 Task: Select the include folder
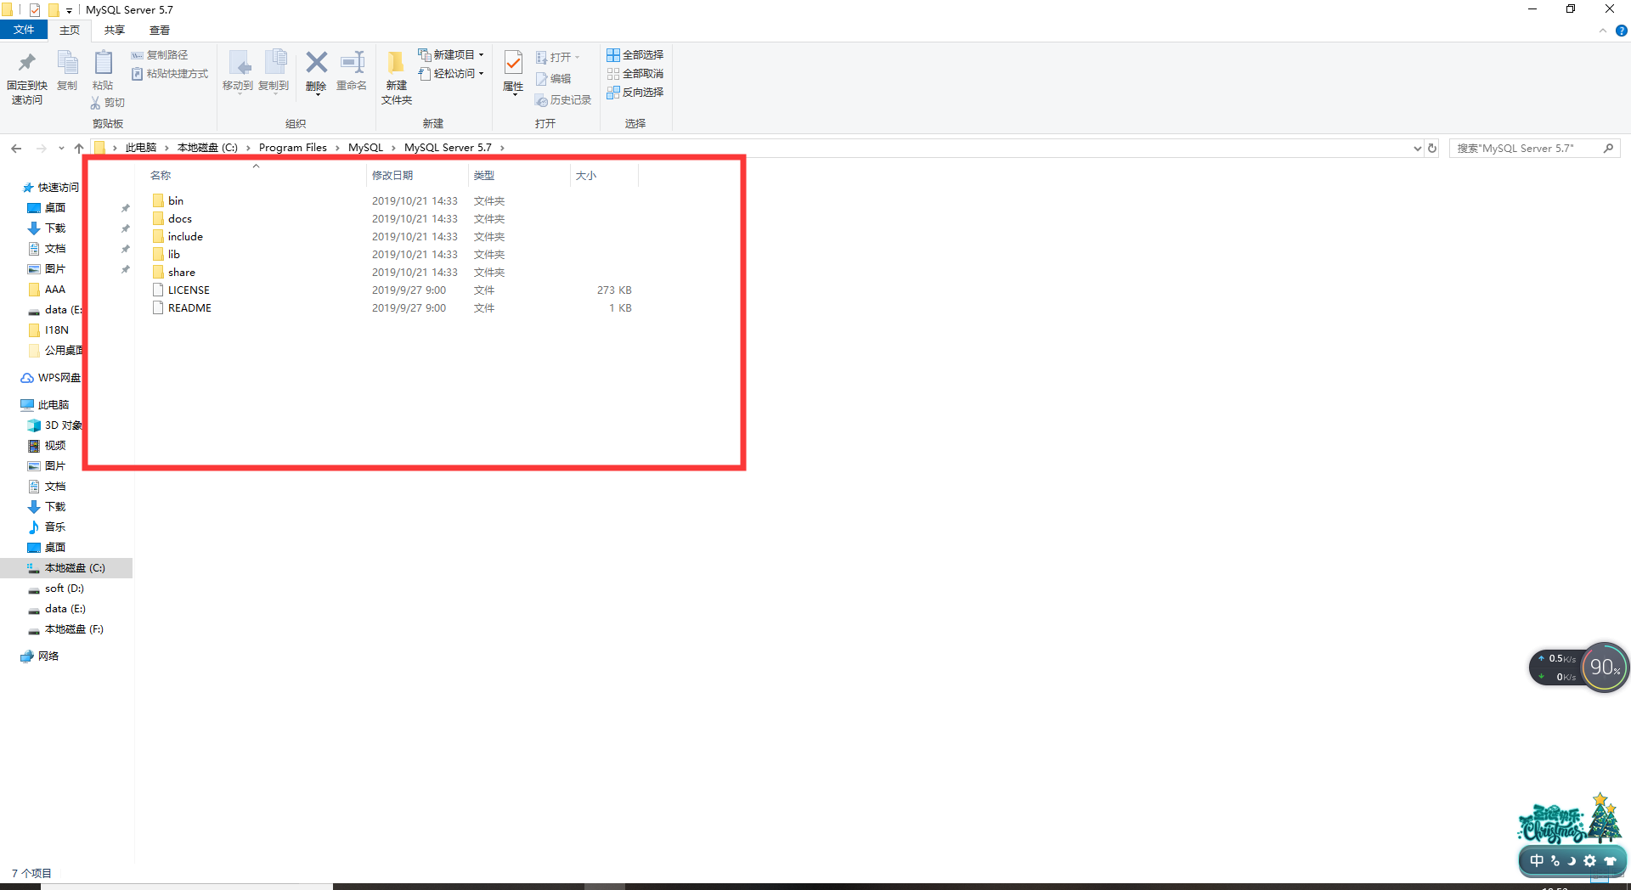coord(185,237)
